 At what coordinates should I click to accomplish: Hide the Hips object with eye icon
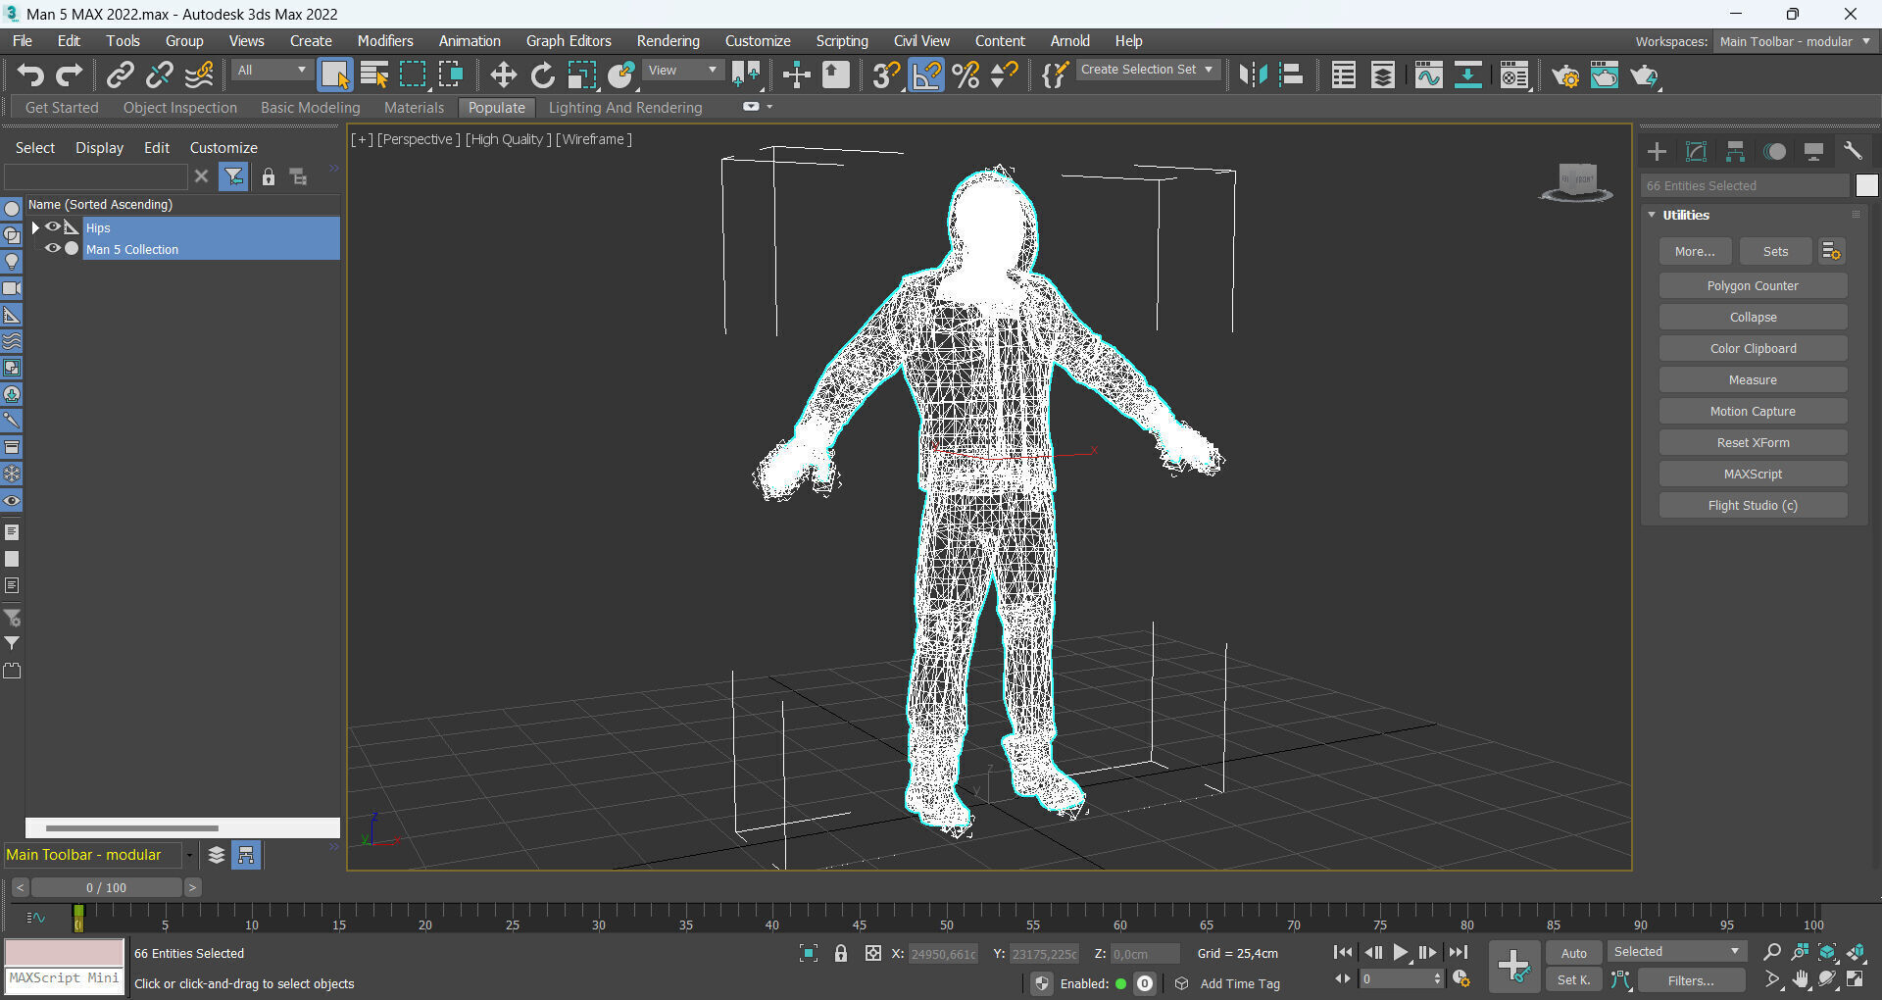click(53, 227)
